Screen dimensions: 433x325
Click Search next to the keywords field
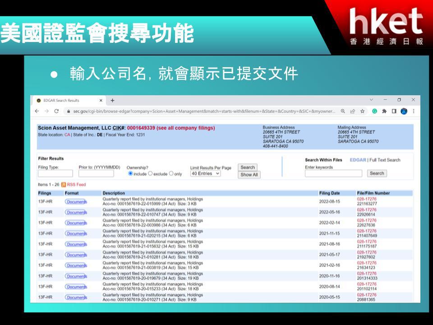[x=377, y=173]
